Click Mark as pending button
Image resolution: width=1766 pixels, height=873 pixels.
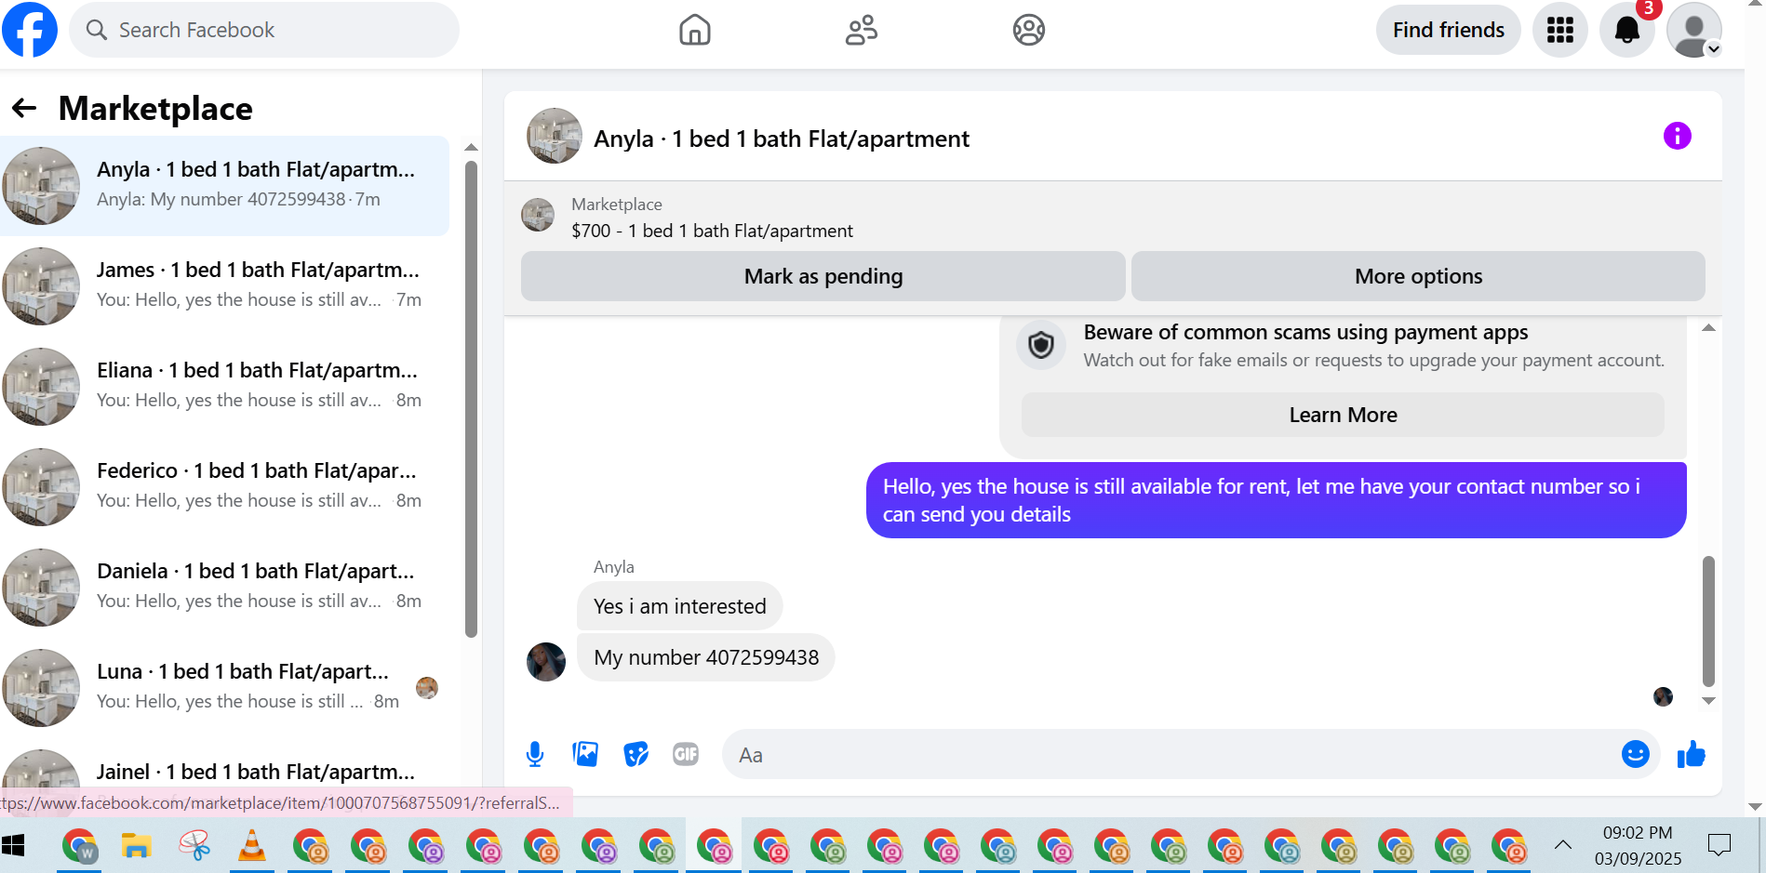[823, 276]
